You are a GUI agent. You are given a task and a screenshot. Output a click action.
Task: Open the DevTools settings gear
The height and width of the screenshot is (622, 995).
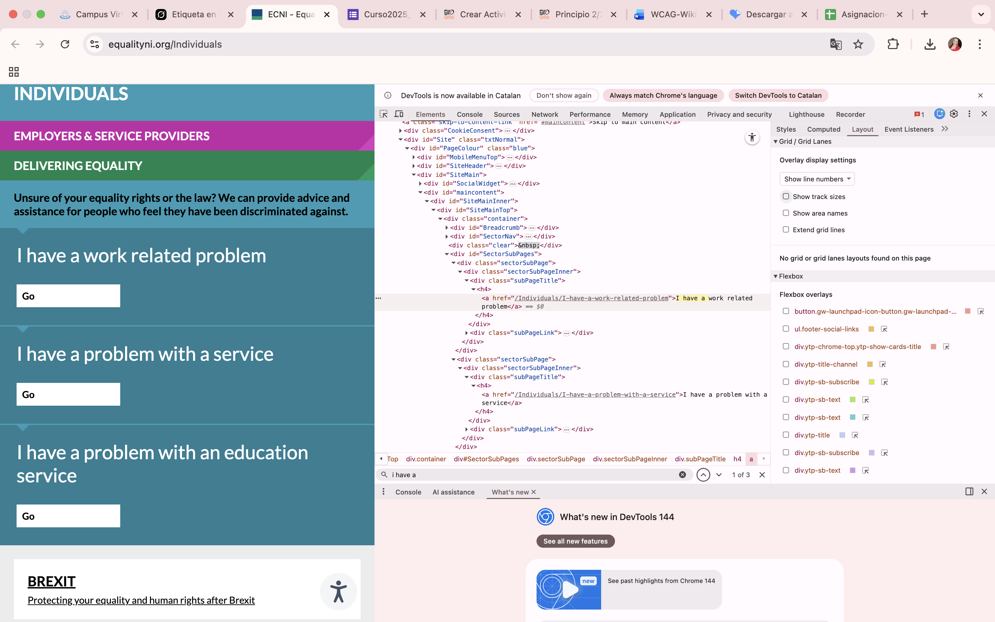pyautogui.click(x=954, y=114)
